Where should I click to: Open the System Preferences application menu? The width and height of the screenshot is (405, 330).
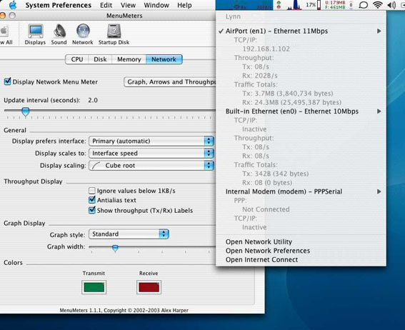point(59,5)
